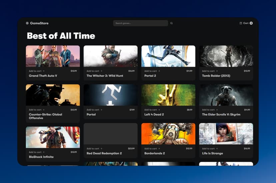Screen dimensions: 276x183
Task: Open Borderlands 2 cover image
Action: [168, 134]
